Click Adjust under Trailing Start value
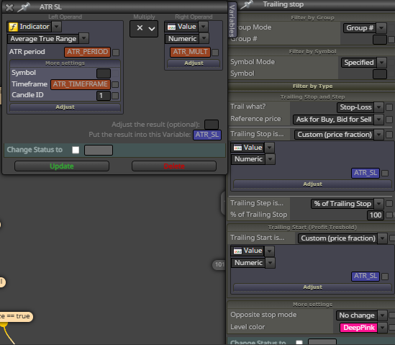This screenshot has width=395, height=345. pos(312,287)
